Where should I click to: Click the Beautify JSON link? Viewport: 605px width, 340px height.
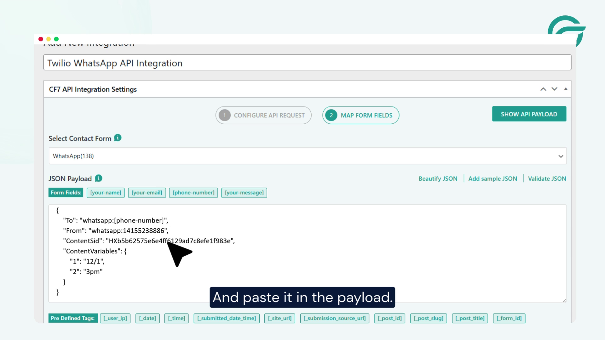(438, 178)
